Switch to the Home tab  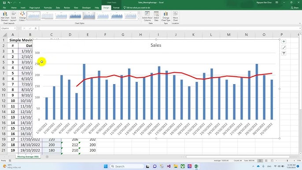[14, 8]
